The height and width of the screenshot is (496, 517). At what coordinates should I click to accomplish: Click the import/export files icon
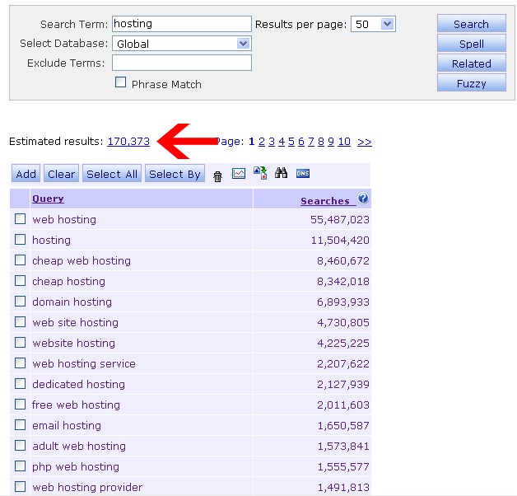(260, 173)
